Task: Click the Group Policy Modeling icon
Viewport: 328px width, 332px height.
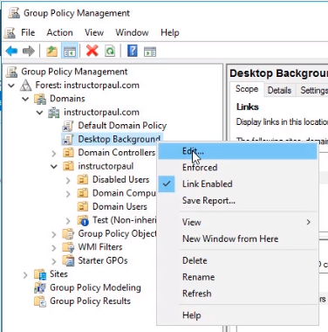Action: coord(40,287)
